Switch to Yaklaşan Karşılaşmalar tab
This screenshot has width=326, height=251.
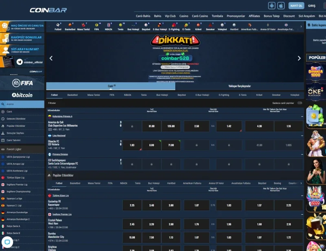[240, 86]
